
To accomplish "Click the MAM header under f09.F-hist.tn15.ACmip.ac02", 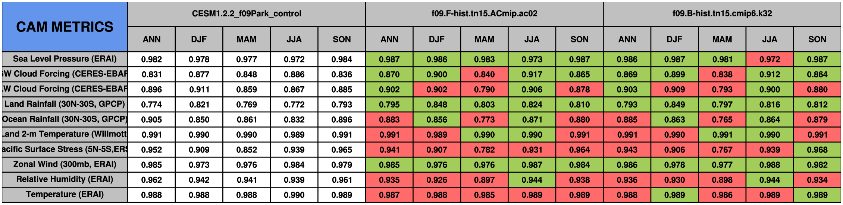I will (484, 39).
